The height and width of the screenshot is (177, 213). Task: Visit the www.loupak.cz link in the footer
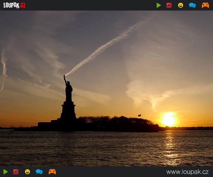(x=187, y=172)
